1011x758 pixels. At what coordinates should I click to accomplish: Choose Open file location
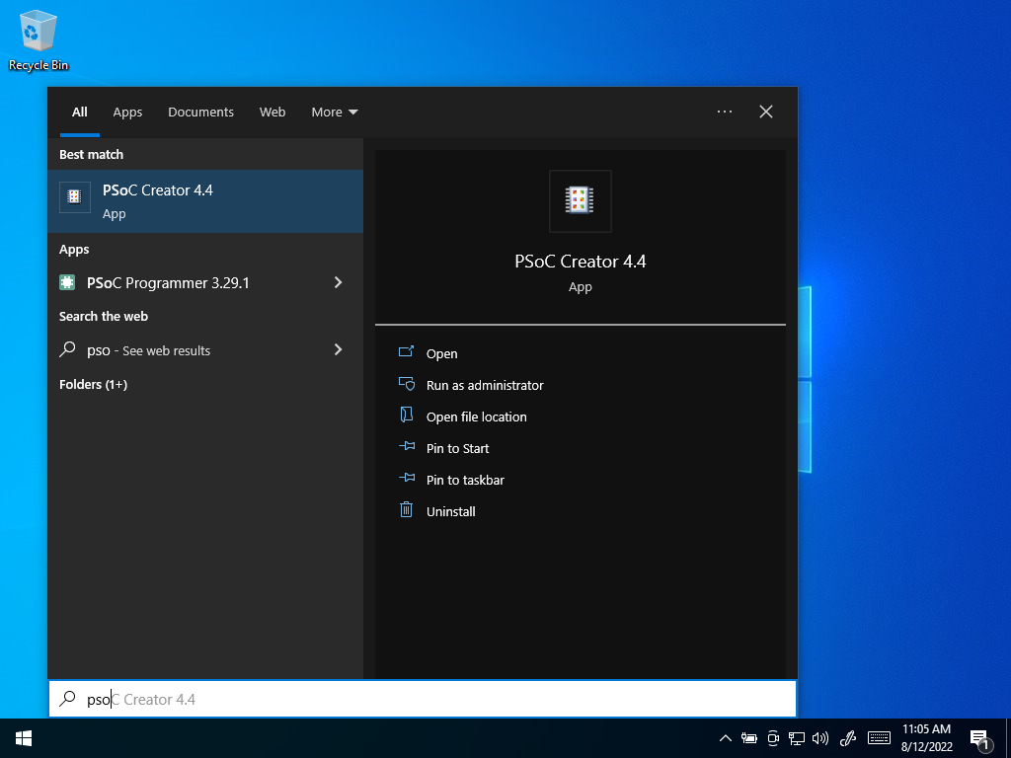477,417
